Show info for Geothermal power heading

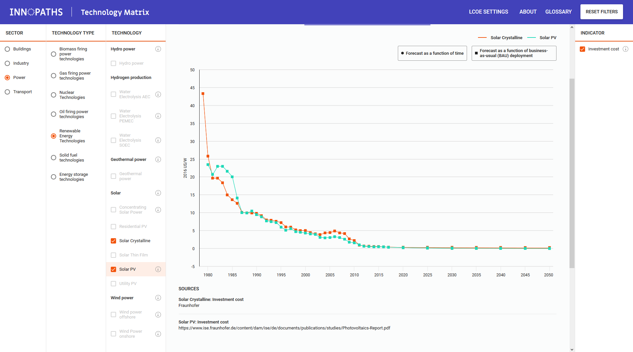coord(158,160)
